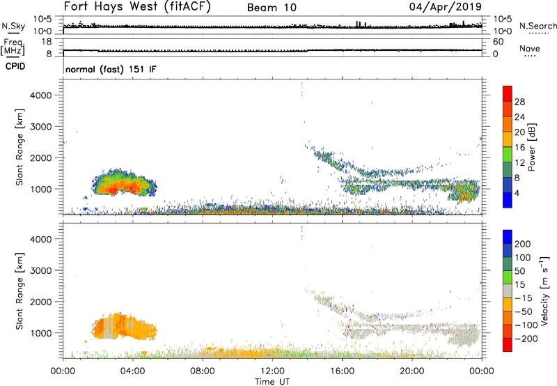
Task: Click the 'Time UT' axis label
Action: pyautogui.click(x=272, y=382)
